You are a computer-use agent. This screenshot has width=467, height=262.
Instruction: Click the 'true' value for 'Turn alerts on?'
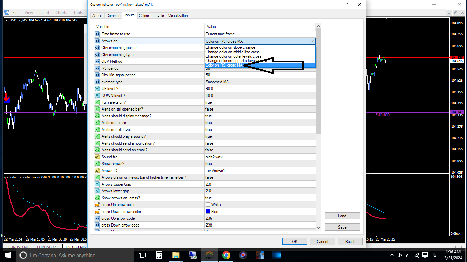pyautogui.click(x=209, y=102)
